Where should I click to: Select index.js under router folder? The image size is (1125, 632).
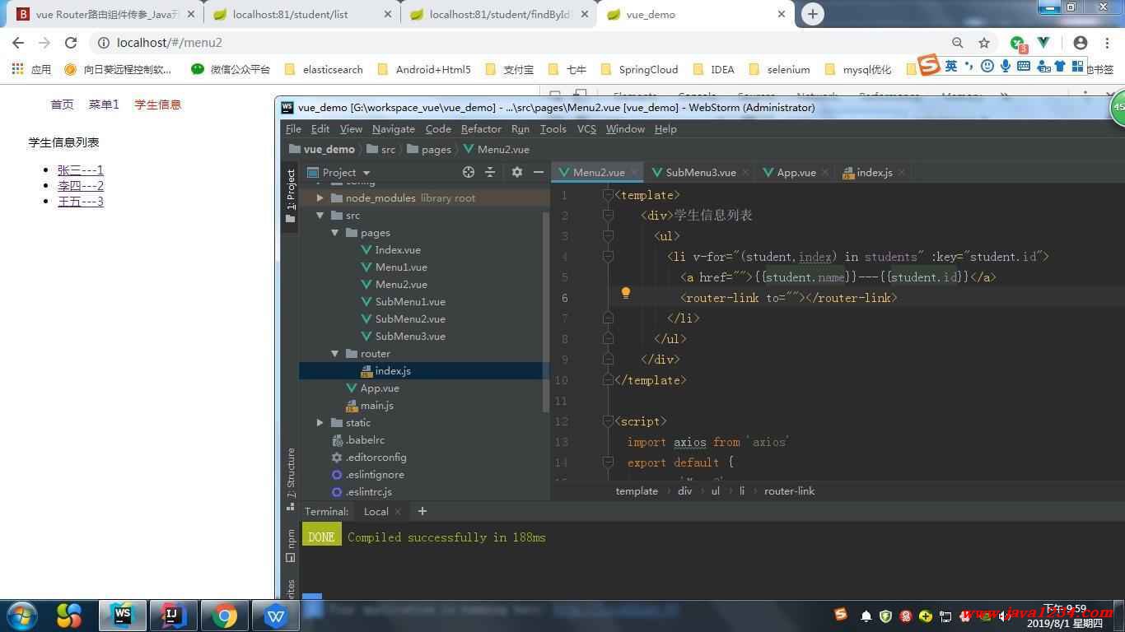click(385, 370)
